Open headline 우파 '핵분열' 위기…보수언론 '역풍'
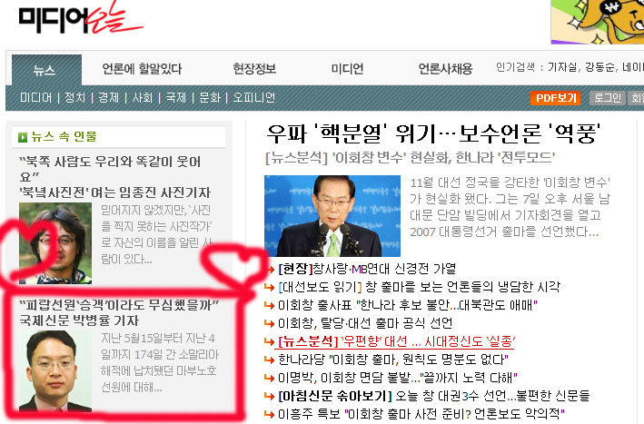This screenshot has width=644, height=424. 433,133
